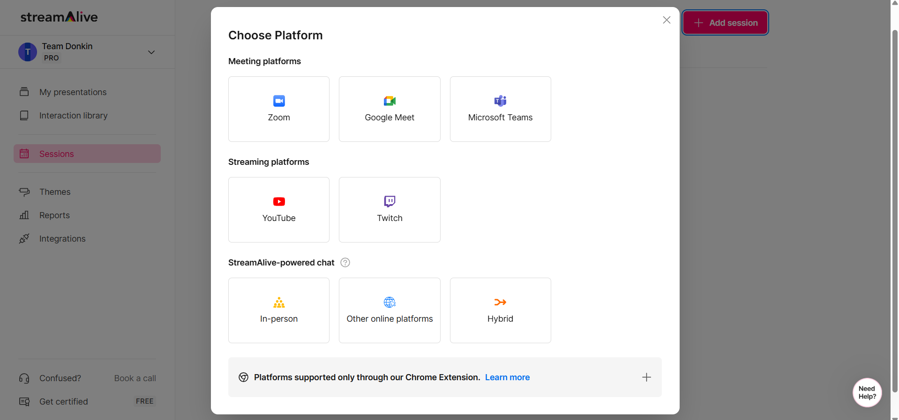View Reports from sidebar
Screen dimensions: 899x420
click(x=87, y=215)
